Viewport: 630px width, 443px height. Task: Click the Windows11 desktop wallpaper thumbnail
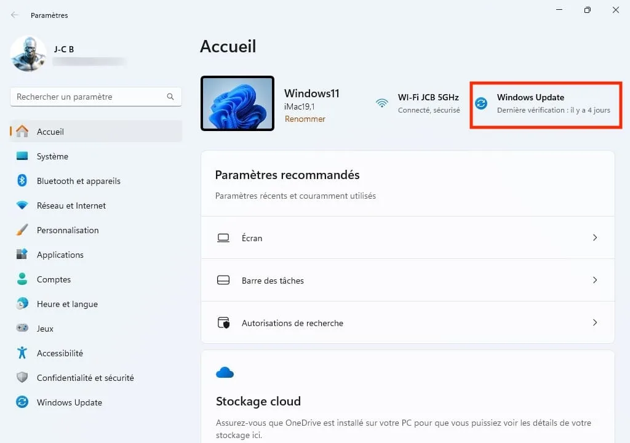[x=237, y=103]
